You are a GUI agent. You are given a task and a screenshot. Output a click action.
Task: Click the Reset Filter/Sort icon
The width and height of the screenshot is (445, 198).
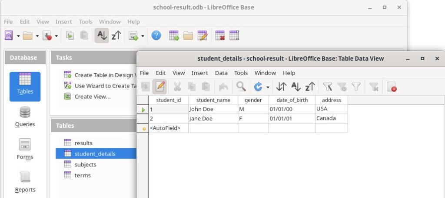(374, 87)
